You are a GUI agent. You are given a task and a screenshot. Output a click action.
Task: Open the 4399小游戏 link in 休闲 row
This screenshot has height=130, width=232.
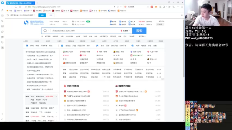(35, 117)
